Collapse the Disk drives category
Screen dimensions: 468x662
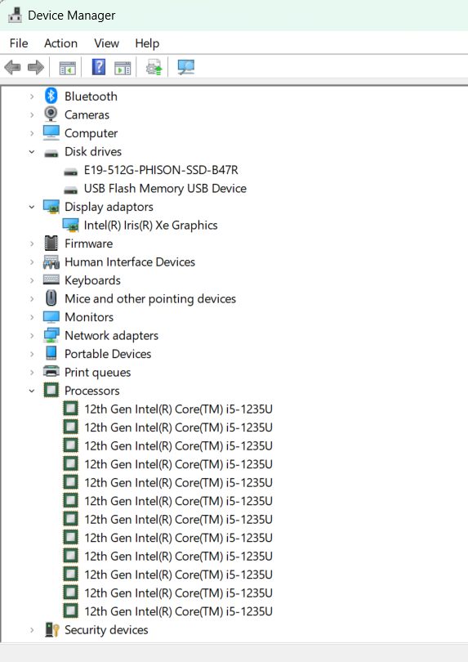point(32,151)
